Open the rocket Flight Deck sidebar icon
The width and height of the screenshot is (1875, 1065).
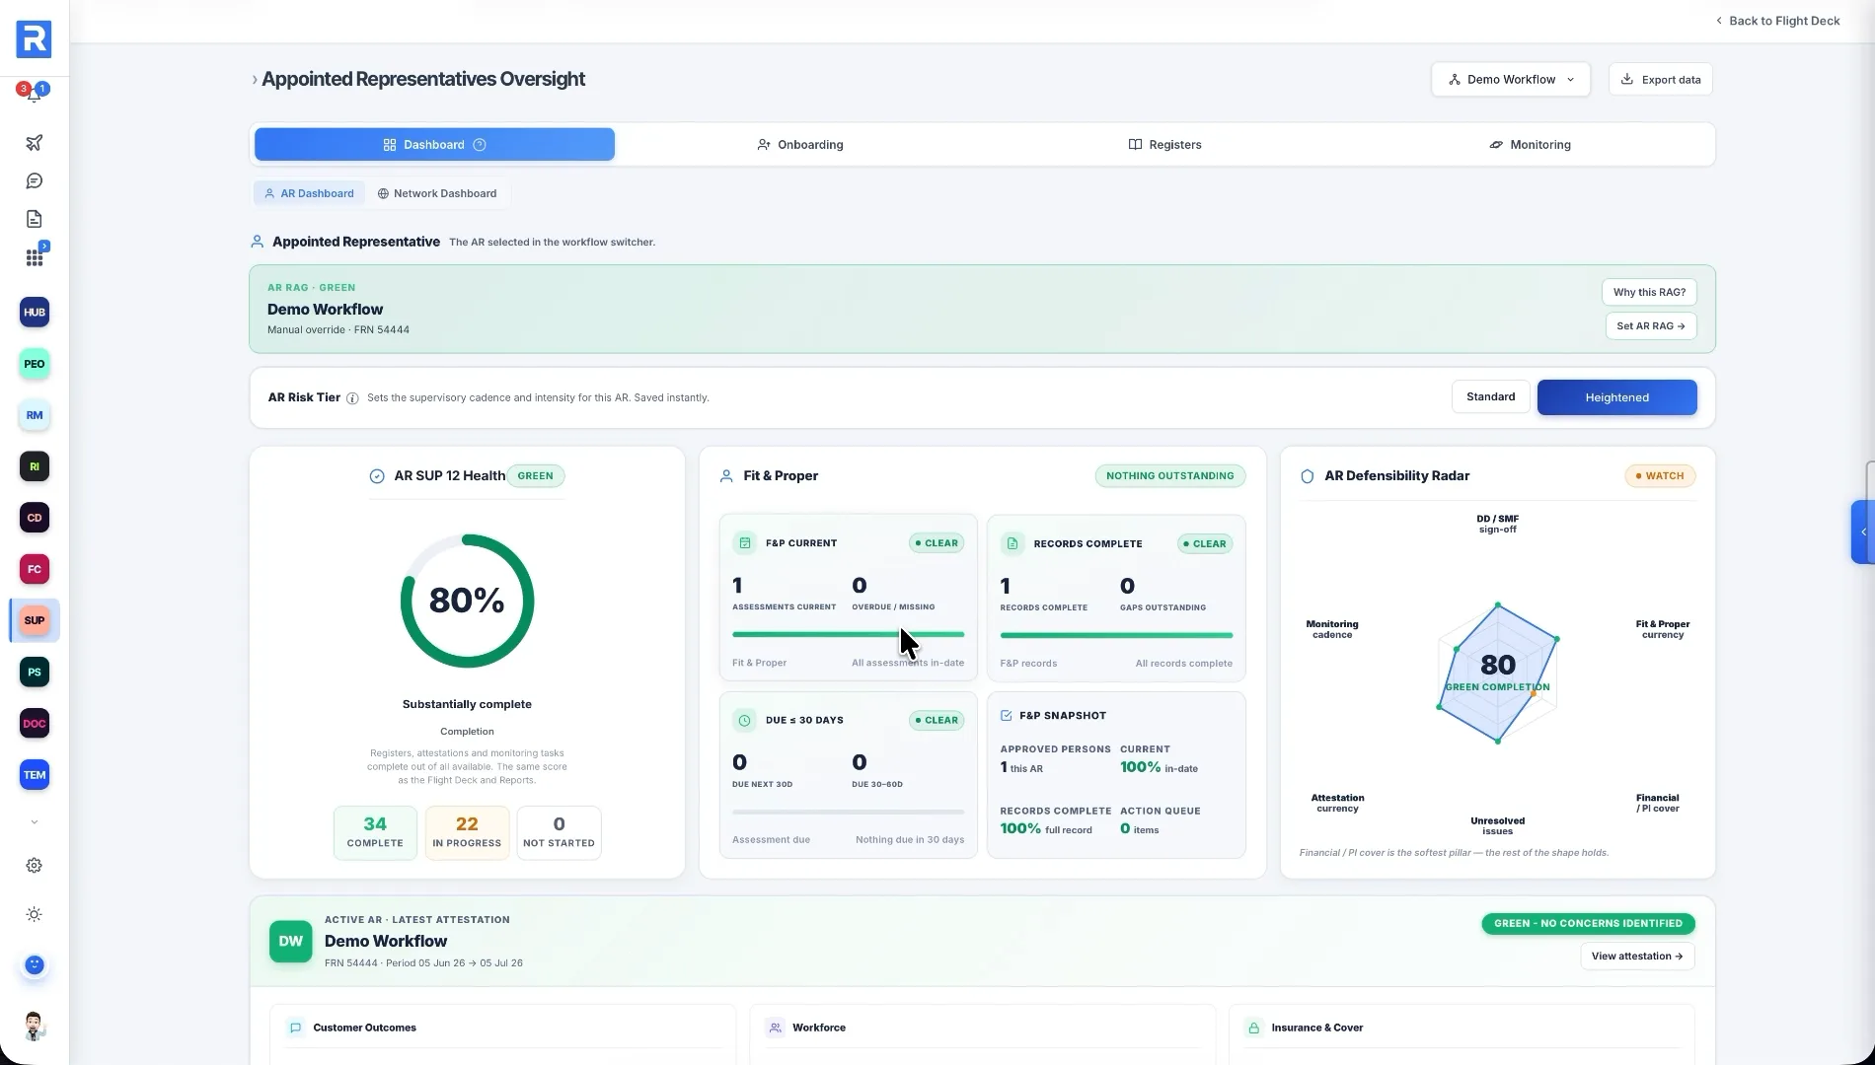(34, 143)
